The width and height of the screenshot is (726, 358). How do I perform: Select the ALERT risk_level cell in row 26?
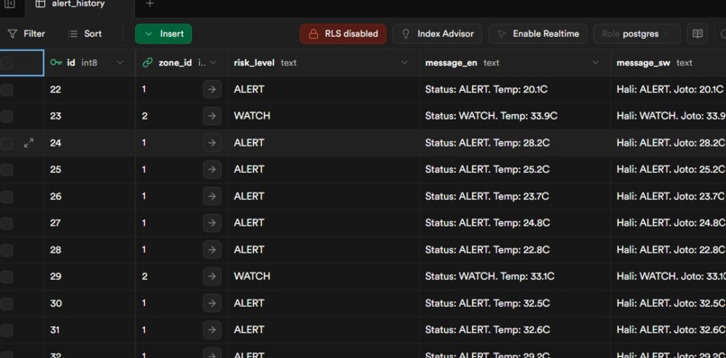[323, 196]
